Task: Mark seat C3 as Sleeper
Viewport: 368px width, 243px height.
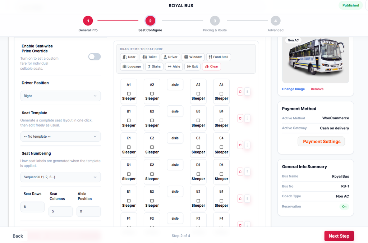Action: click(x=198, y=147)
